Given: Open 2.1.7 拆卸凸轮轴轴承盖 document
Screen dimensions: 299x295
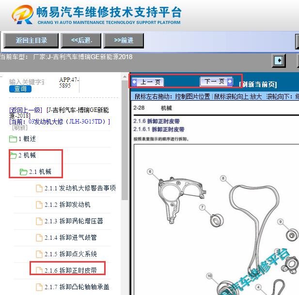Looking at the screenshot, I should click(77, 287).
